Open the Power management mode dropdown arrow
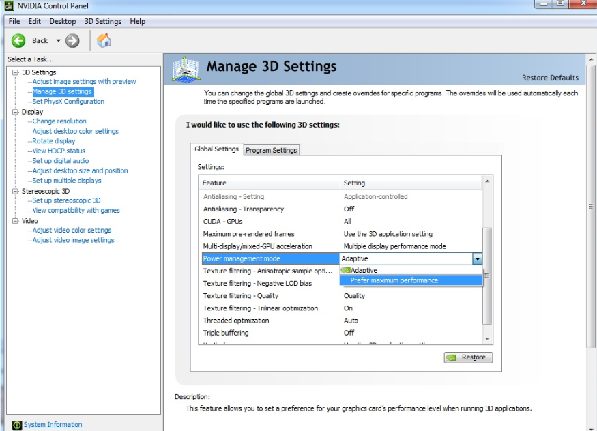Screen dimensions: 597x431 [x=477, y=258]
